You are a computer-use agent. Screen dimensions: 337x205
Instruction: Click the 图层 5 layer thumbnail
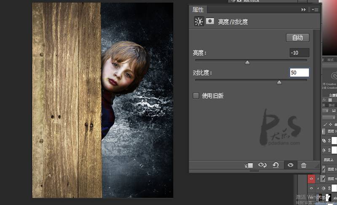tap(324, 169)
